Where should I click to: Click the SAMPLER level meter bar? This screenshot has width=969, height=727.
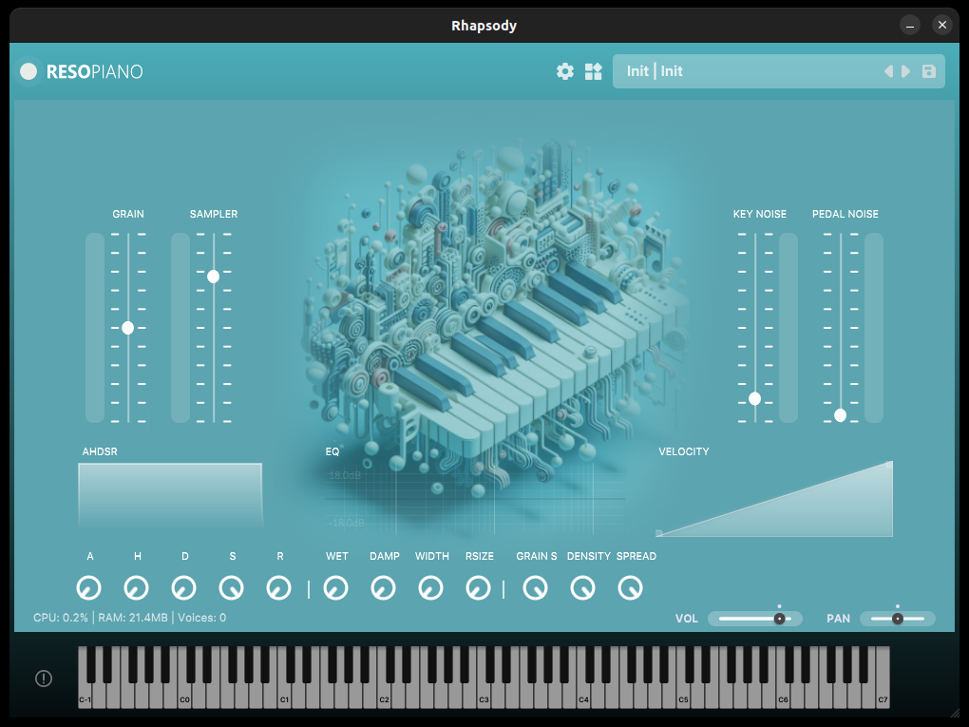coord(180,328)
